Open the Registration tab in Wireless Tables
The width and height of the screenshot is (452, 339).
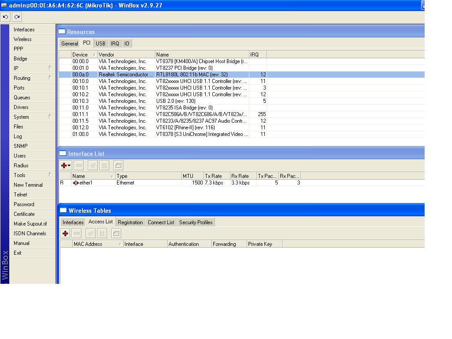[130, 222]
